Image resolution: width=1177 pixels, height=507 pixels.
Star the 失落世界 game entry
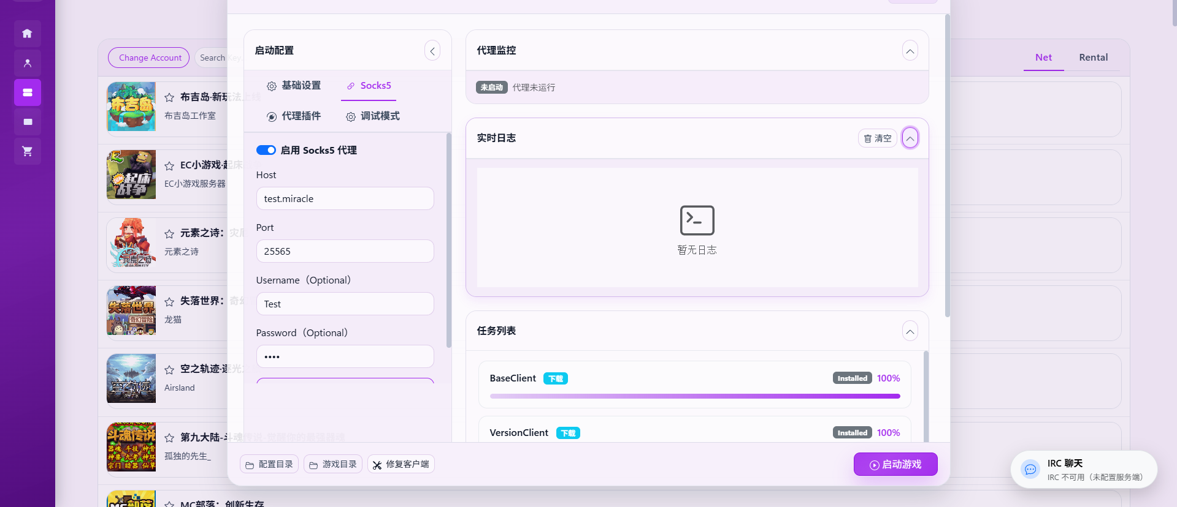[169, 301]
